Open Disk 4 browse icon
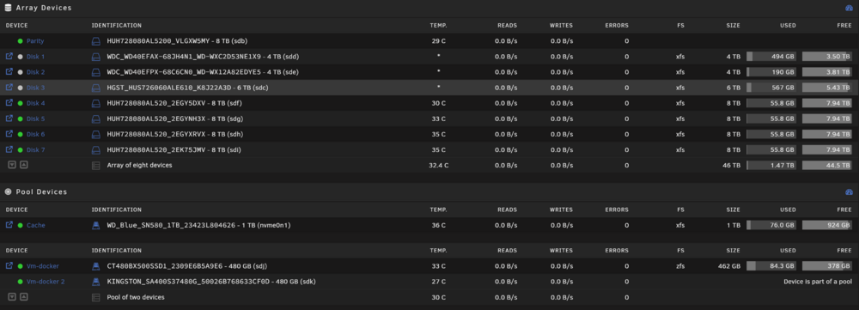 point(9,103)
